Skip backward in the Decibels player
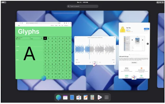The image size is (165, 104). (x=90, y=63)
